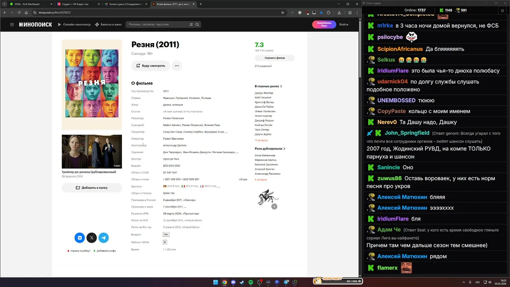Expand the Роли дублировали list
The image size is (510, 287).
(x=270, y=149)
